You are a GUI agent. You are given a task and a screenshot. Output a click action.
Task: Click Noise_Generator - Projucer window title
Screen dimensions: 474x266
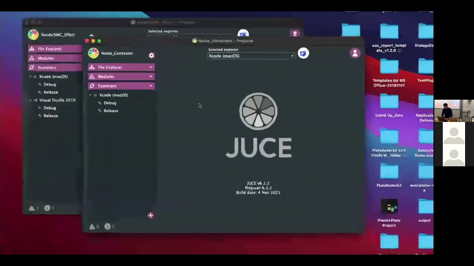pyautogui.click(x=226, y=41)
